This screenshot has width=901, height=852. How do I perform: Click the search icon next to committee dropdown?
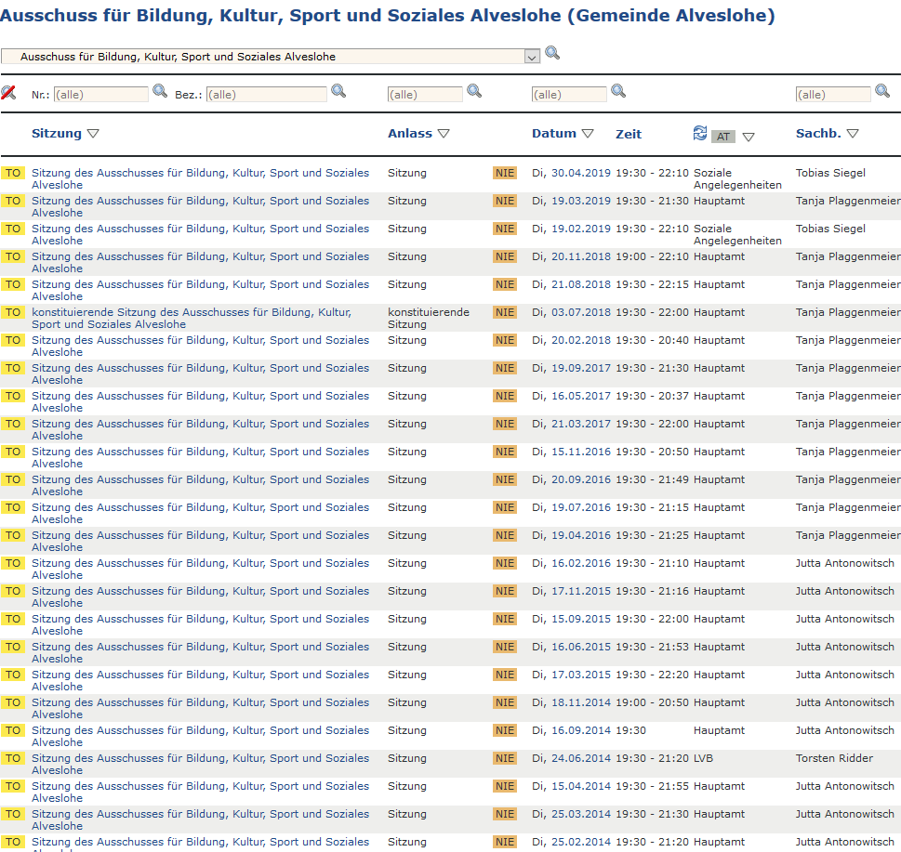[552, 53]
